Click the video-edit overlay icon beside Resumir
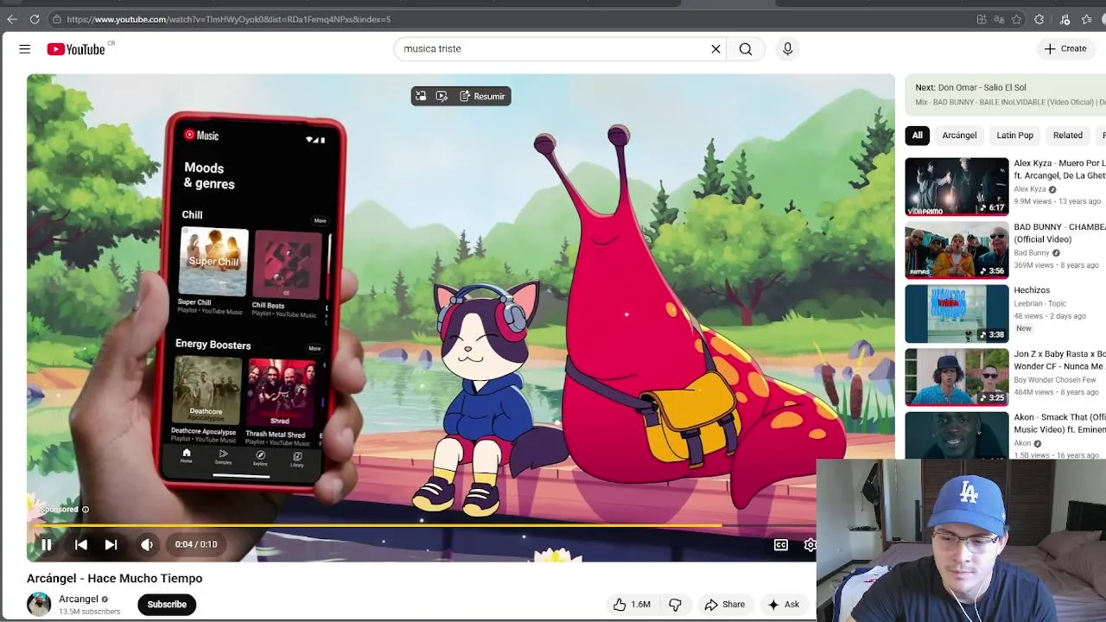 442,97
